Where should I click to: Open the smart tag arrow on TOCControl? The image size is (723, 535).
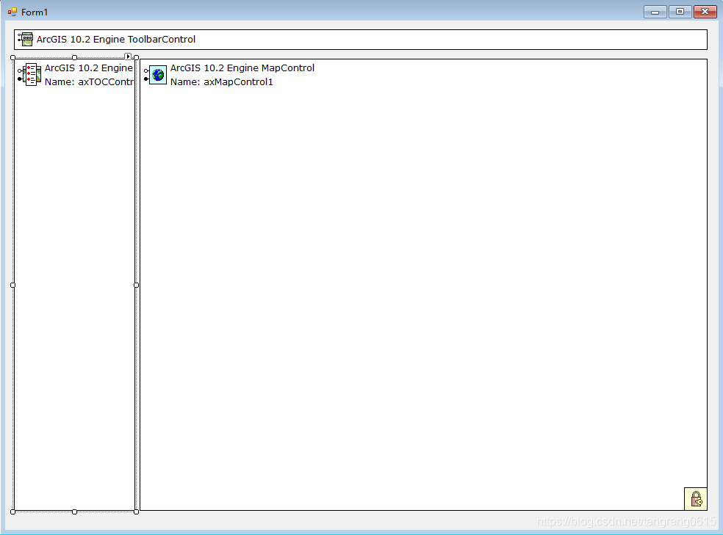coord(128,57)
